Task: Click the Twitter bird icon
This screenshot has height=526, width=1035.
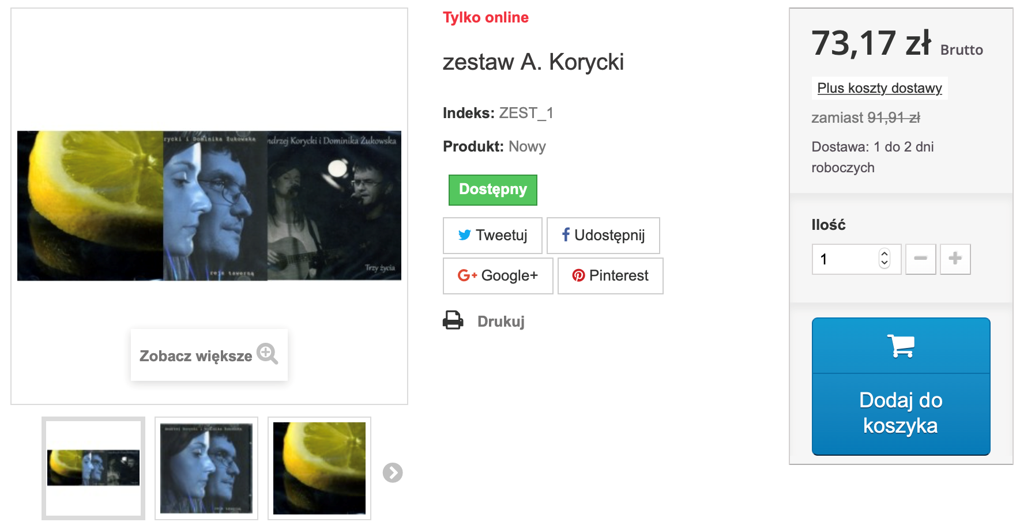Action: (x=464, y=235)
